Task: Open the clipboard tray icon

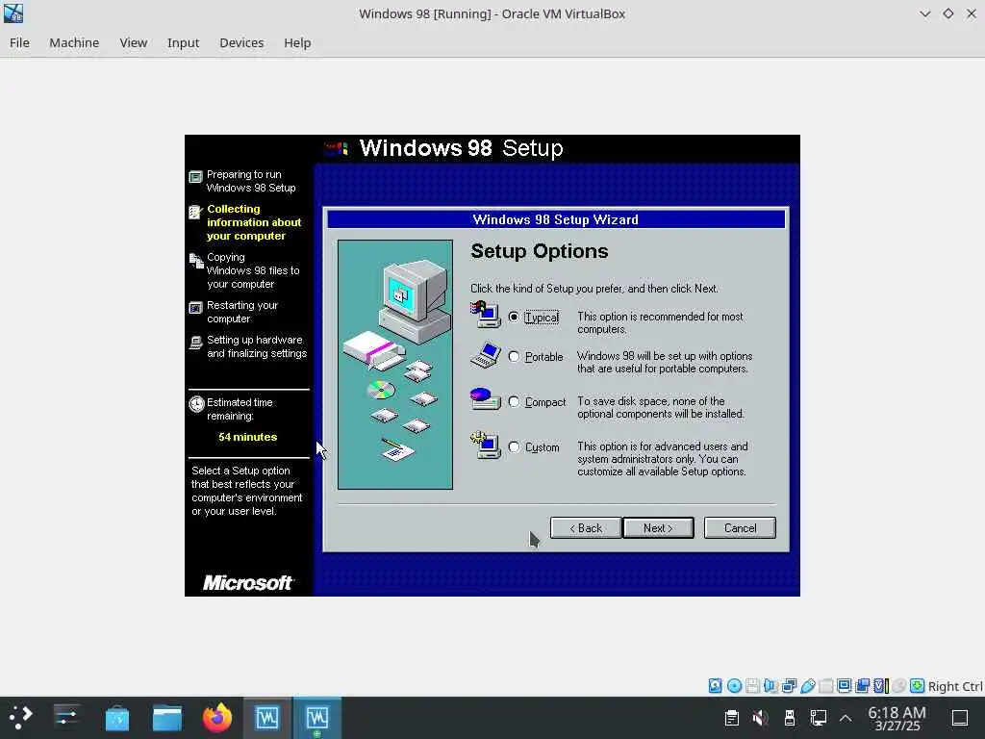Action: coord(731,718)
